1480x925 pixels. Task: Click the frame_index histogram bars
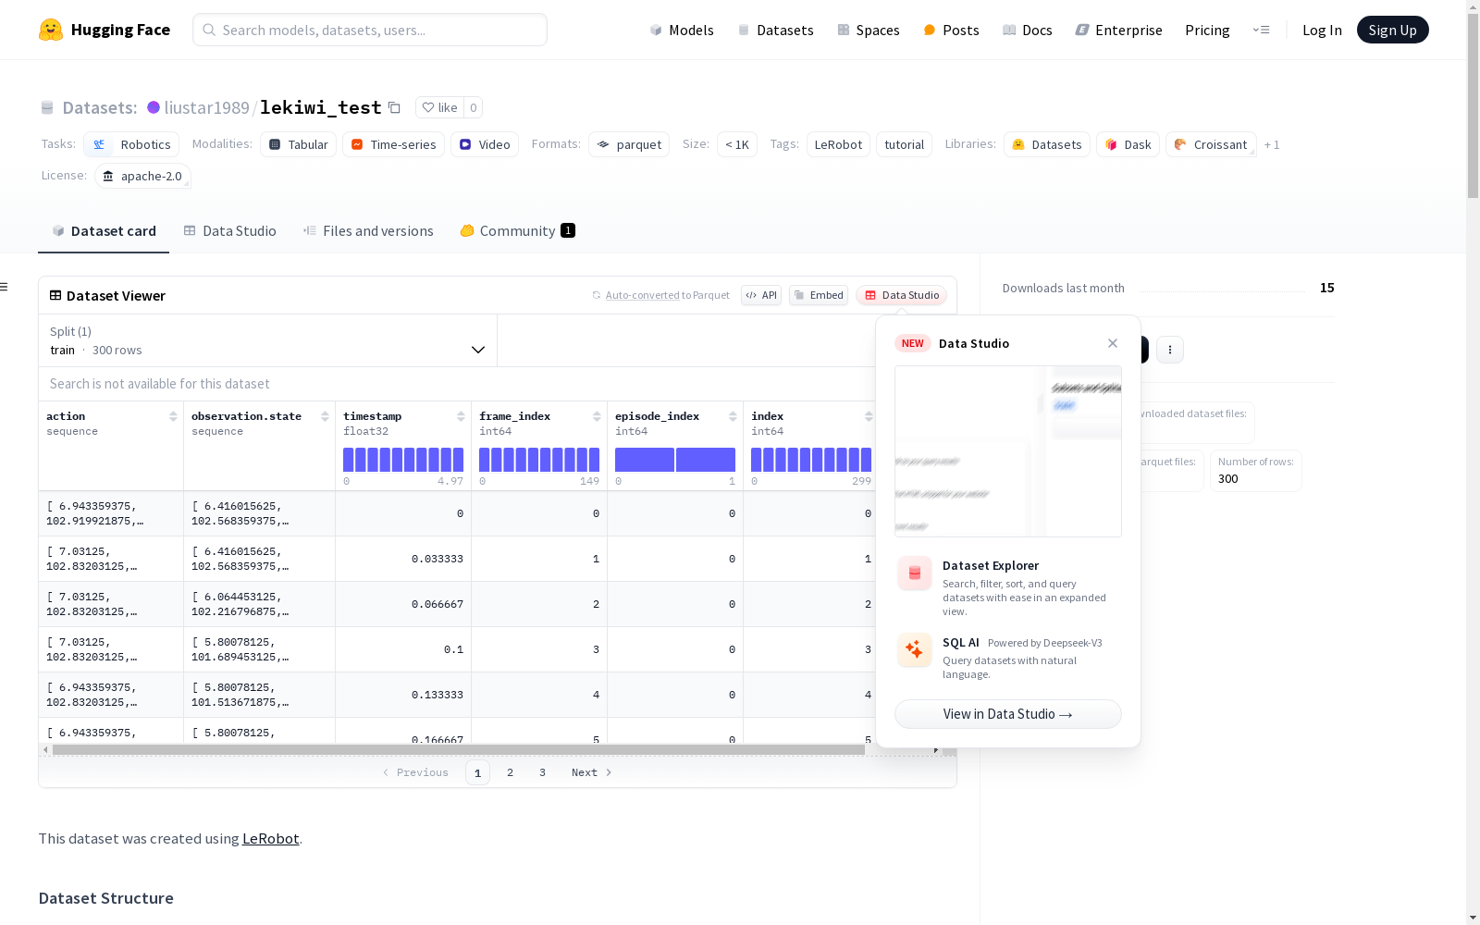tap(539, 460)
